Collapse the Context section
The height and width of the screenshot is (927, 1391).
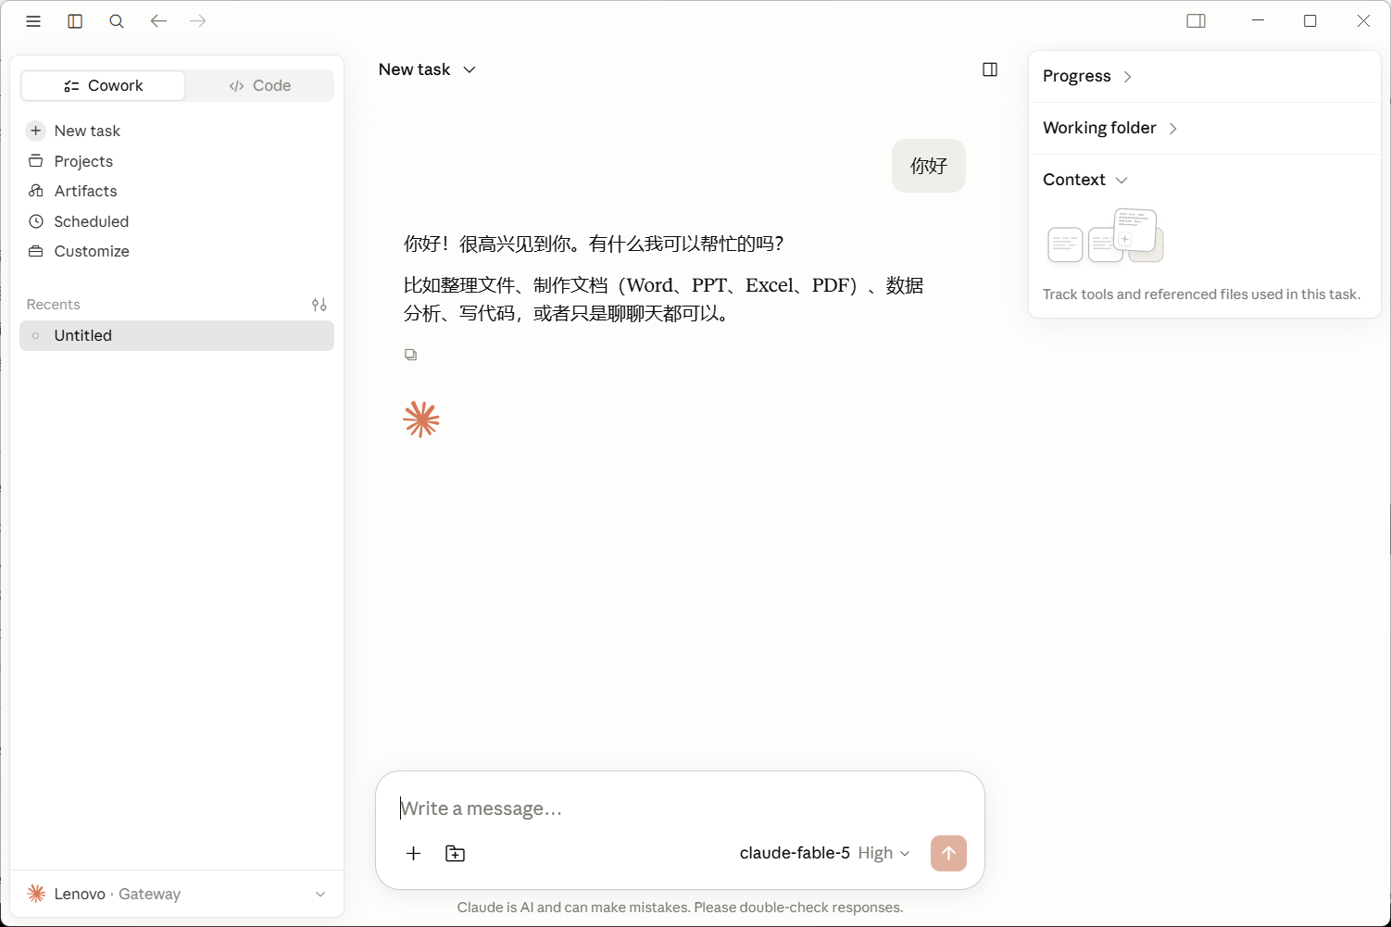point(1085,180)
